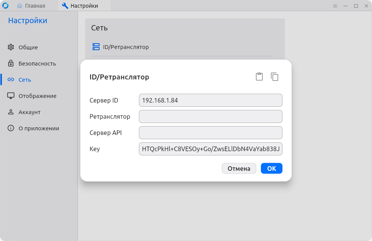Click the copy to clipboard icon
Image resolution: width=372 pixels, height=241 pixels.
point(274,77)
